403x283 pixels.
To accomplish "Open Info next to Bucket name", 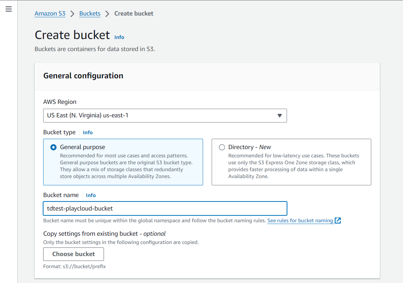I will click(91, 195).
